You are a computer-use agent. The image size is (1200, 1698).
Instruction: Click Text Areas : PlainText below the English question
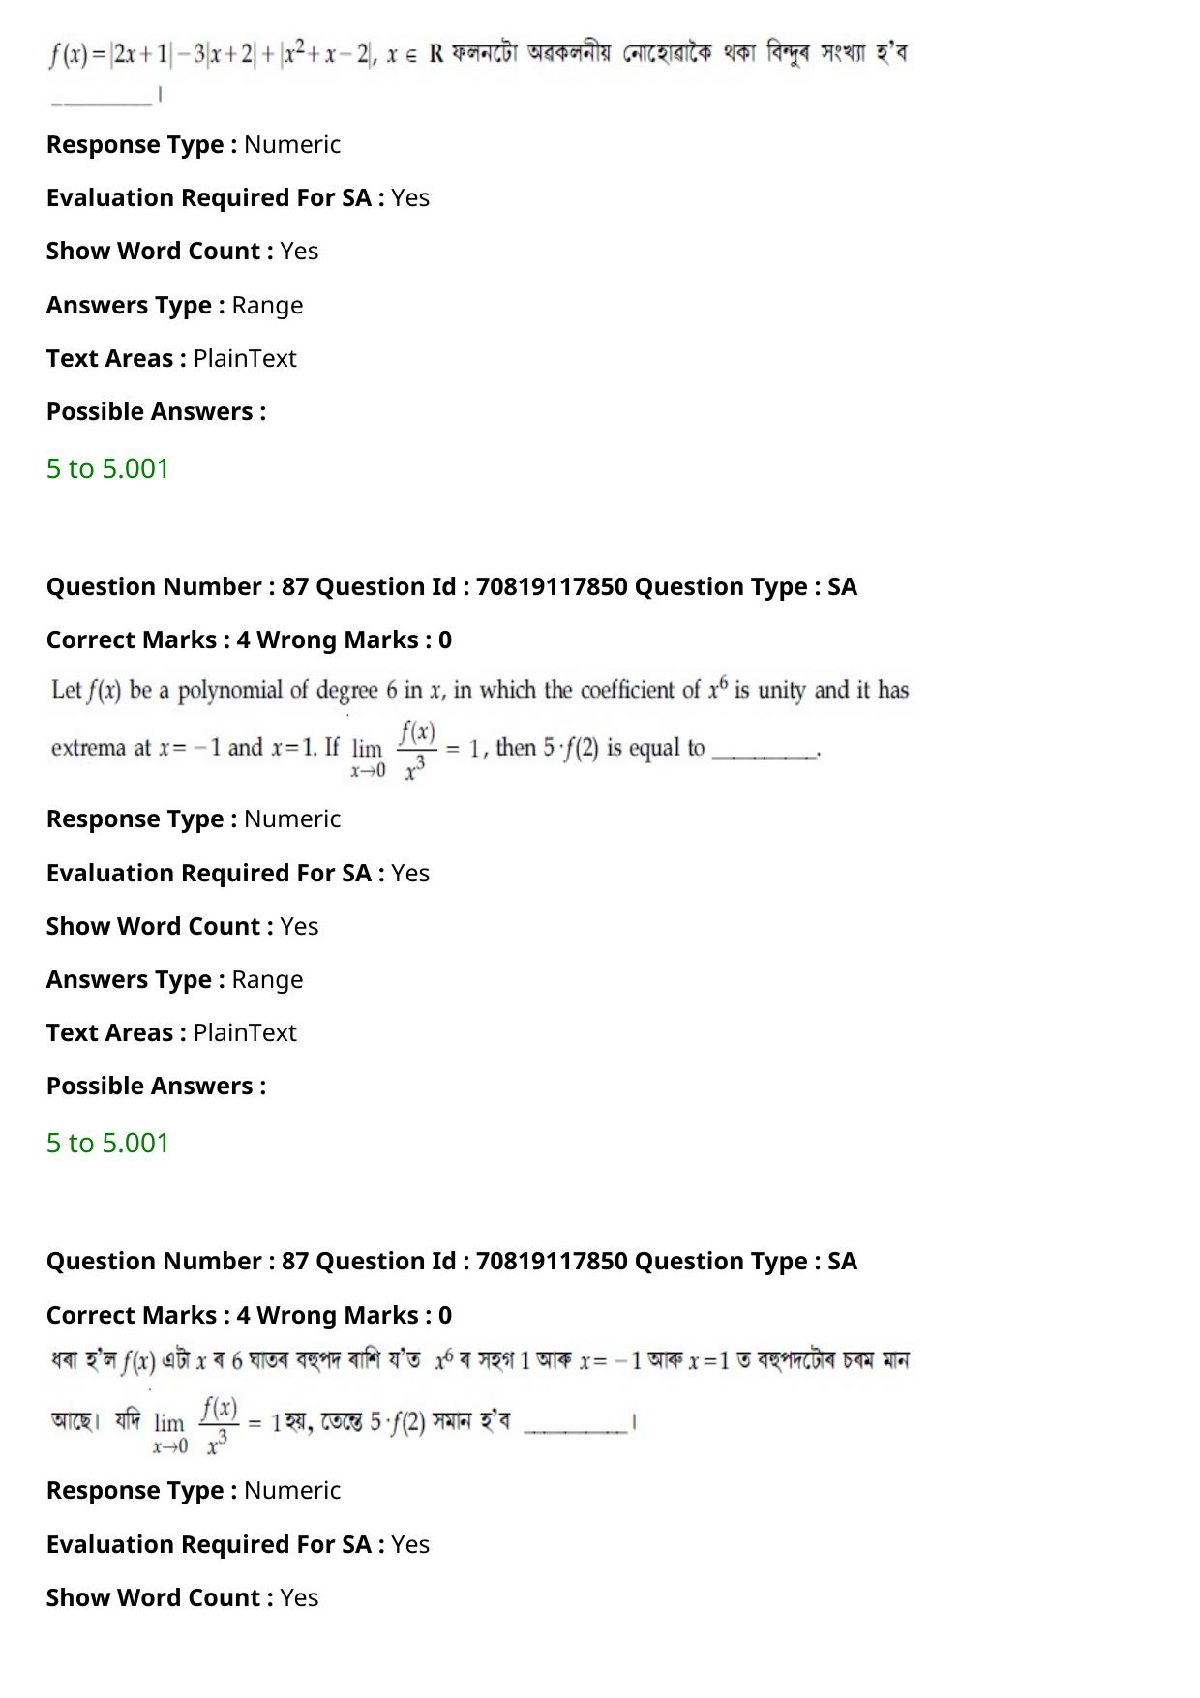(171, 1032)
